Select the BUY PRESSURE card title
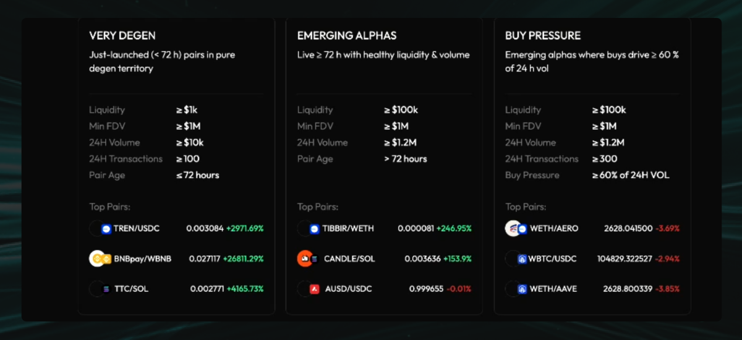The image size is (742, 340). pyautogui.click(x=543, y=35)
